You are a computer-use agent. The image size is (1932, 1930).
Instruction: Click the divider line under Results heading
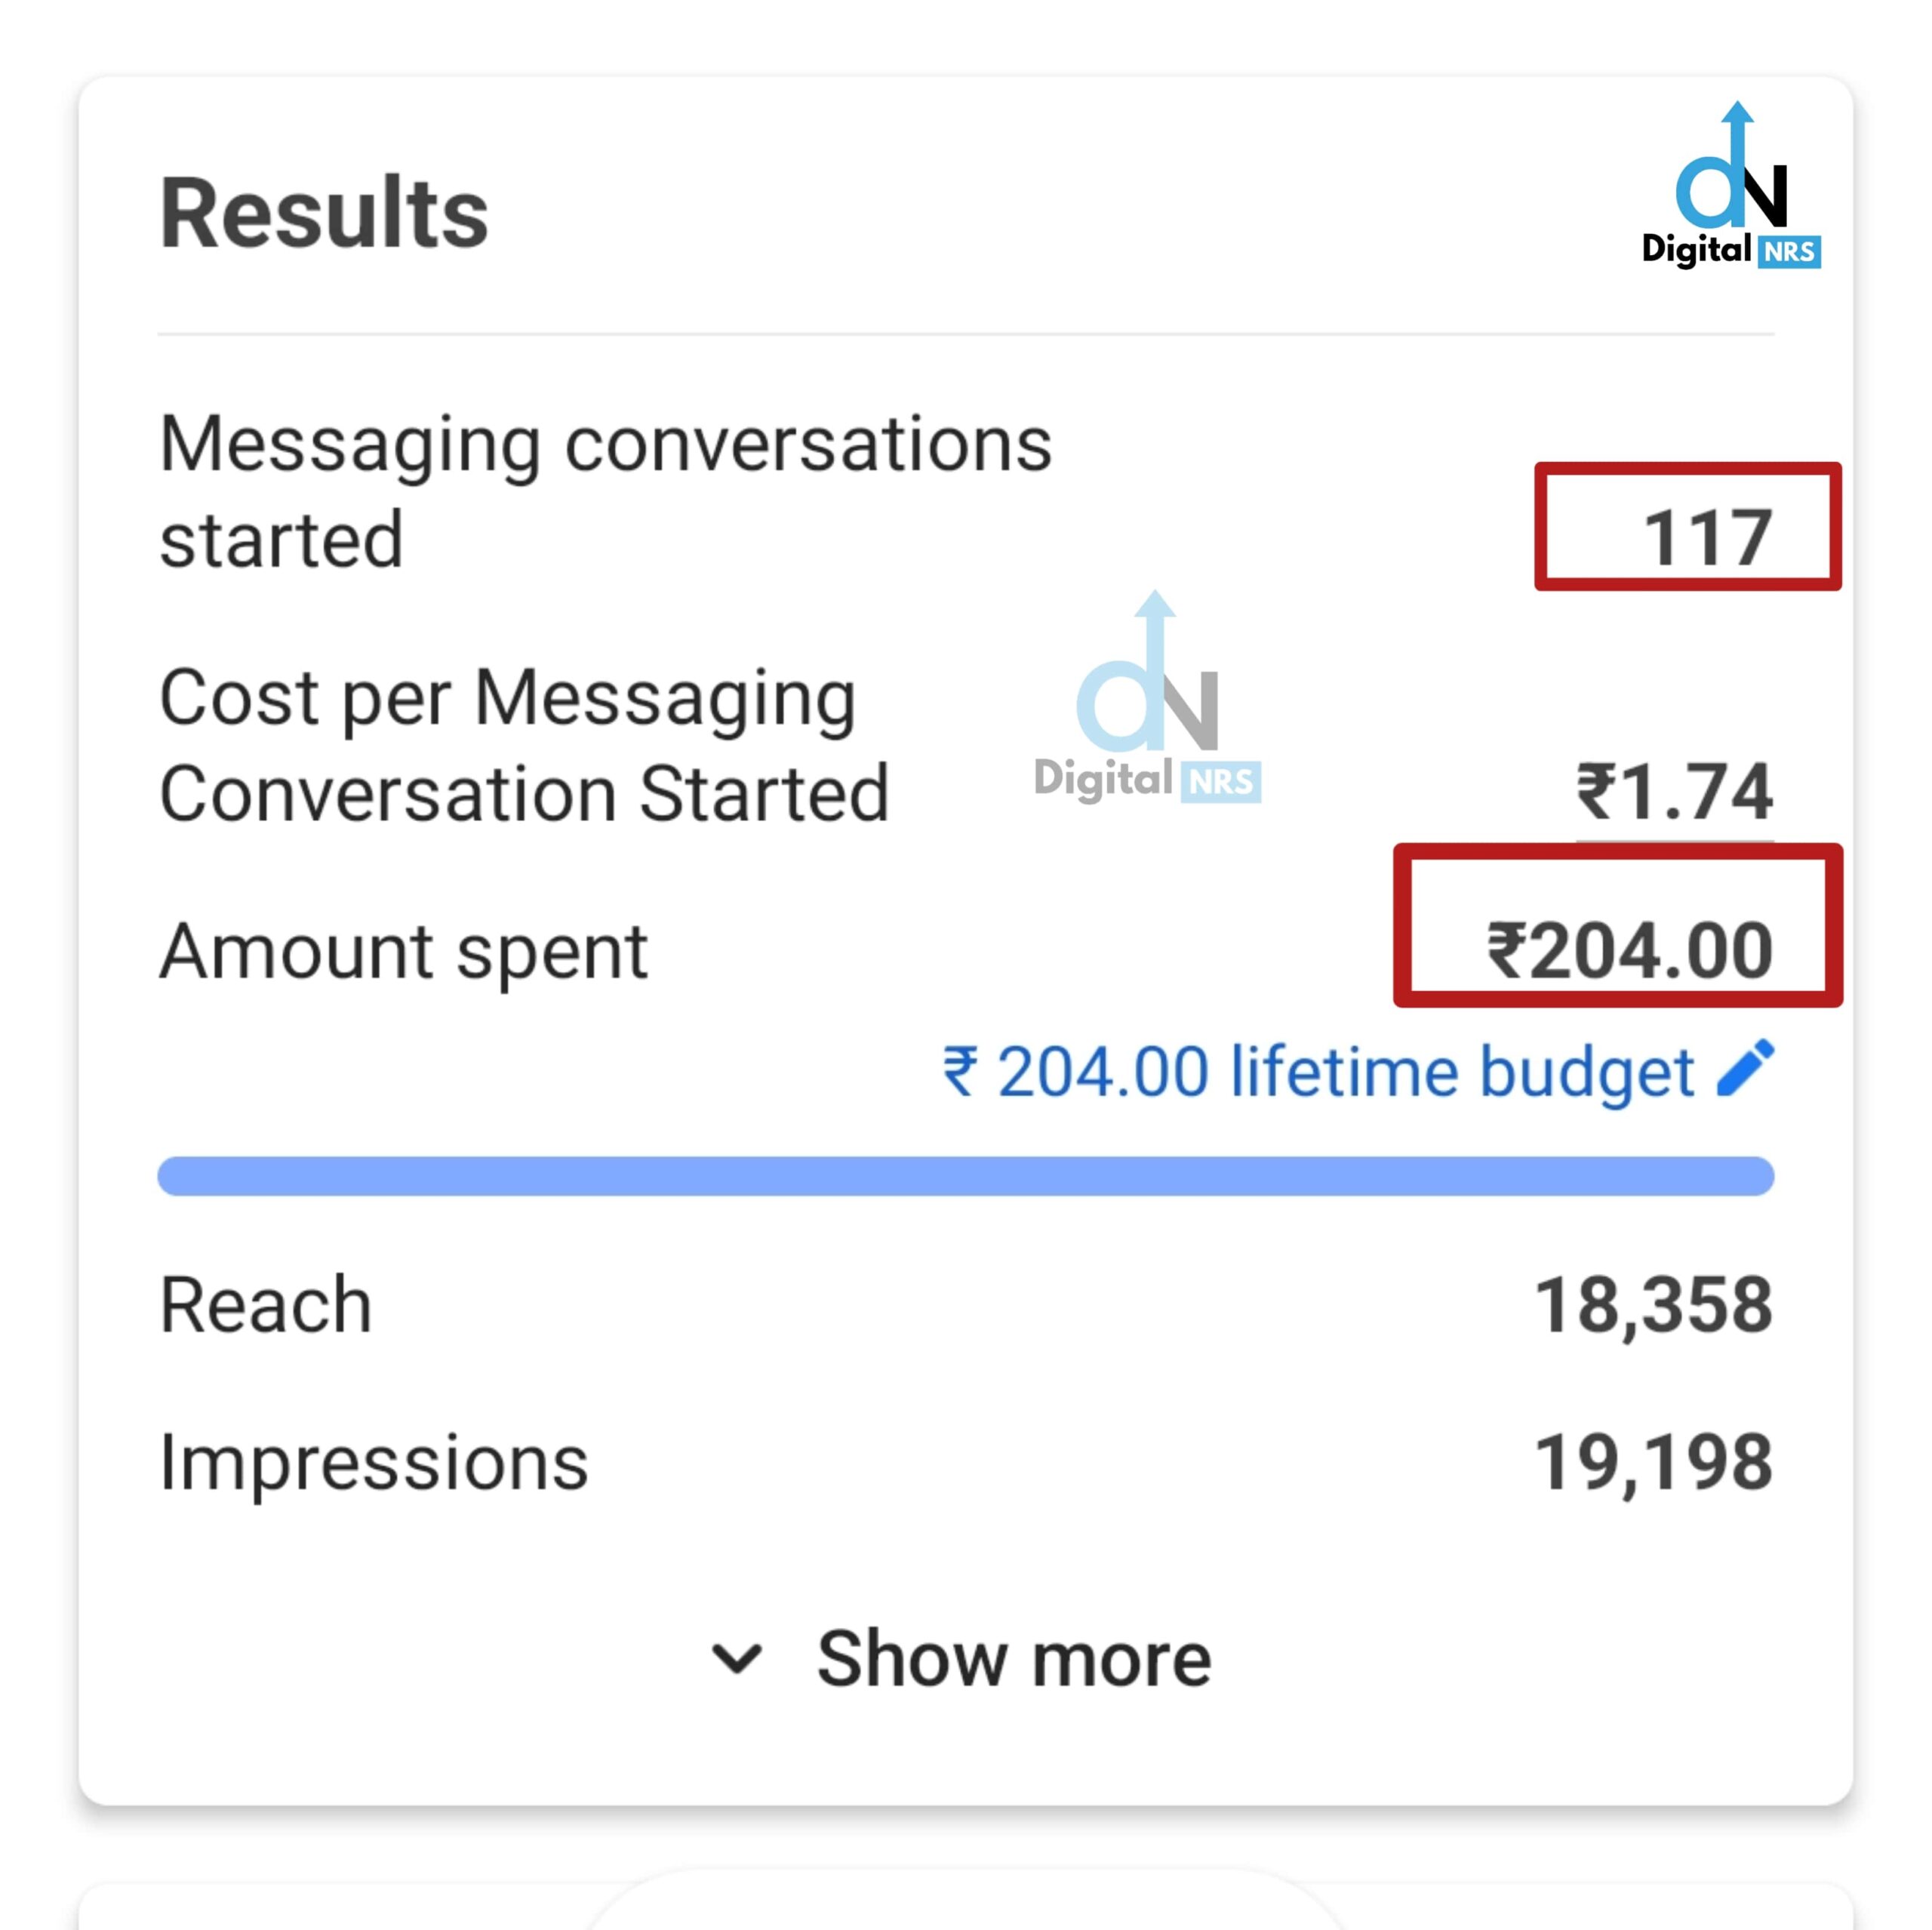tap(965, 334)
